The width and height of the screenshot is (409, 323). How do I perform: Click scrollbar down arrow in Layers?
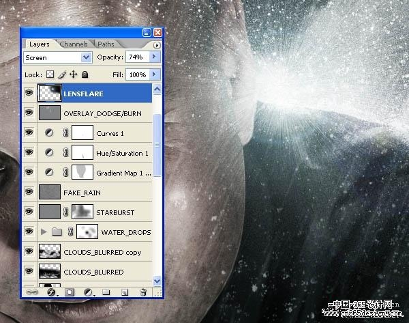pos(157,281)
